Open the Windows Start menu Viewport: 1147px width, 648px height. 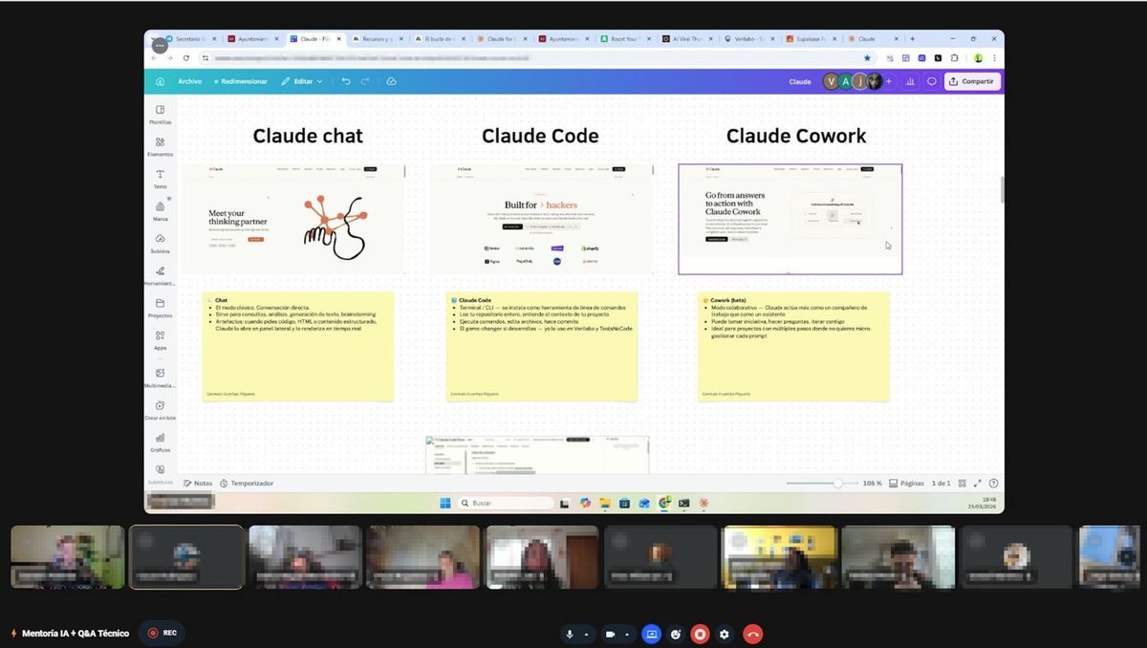click(x=444, y=503)
